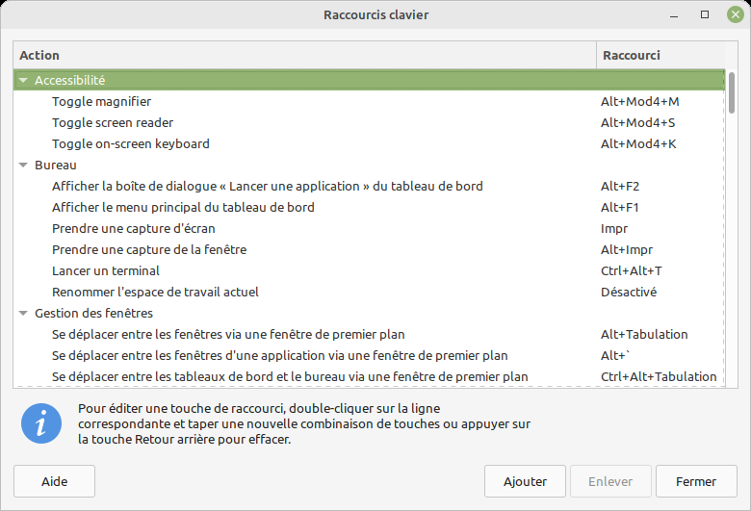Close dialog with the Fermer button
Viewport: 751px width, 511px height.
695,481
